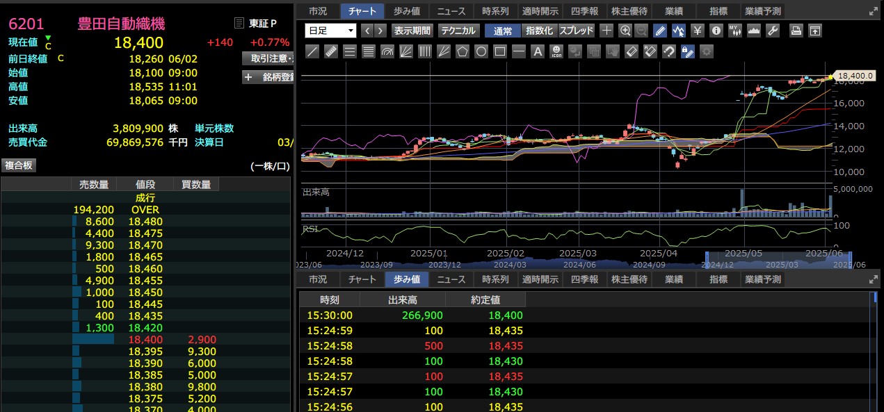This screenshot has height=412, width=884.
Task: Switch lower pane to チャート tab
Action: (x=362, y=279)
